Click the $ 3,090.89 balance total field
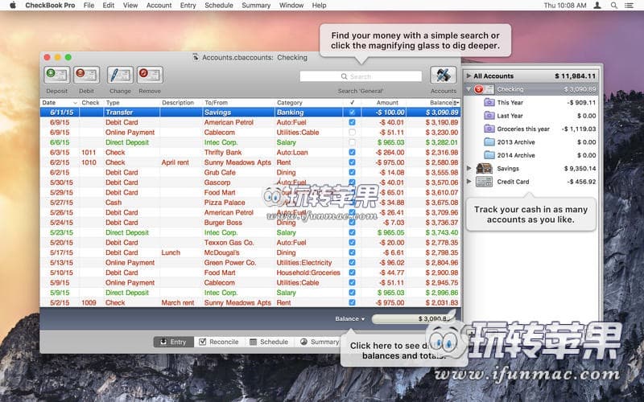This screenshot has width=644, height=402. [x=412, y=318]
